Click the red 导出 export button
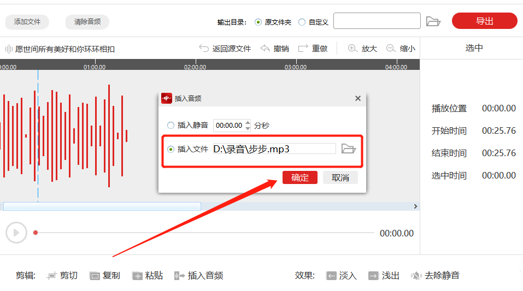Image resolution: width=523 pixels, height=291 pixels. click(484, 21)
